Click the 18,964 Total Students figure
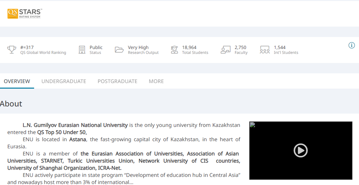 pyautogui.click(x=189, y=47)
